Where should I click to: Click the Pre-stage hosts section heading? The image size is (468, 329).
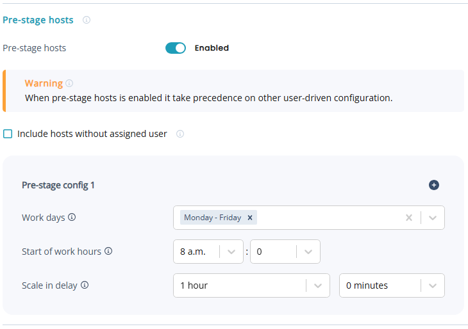[38, 20]
